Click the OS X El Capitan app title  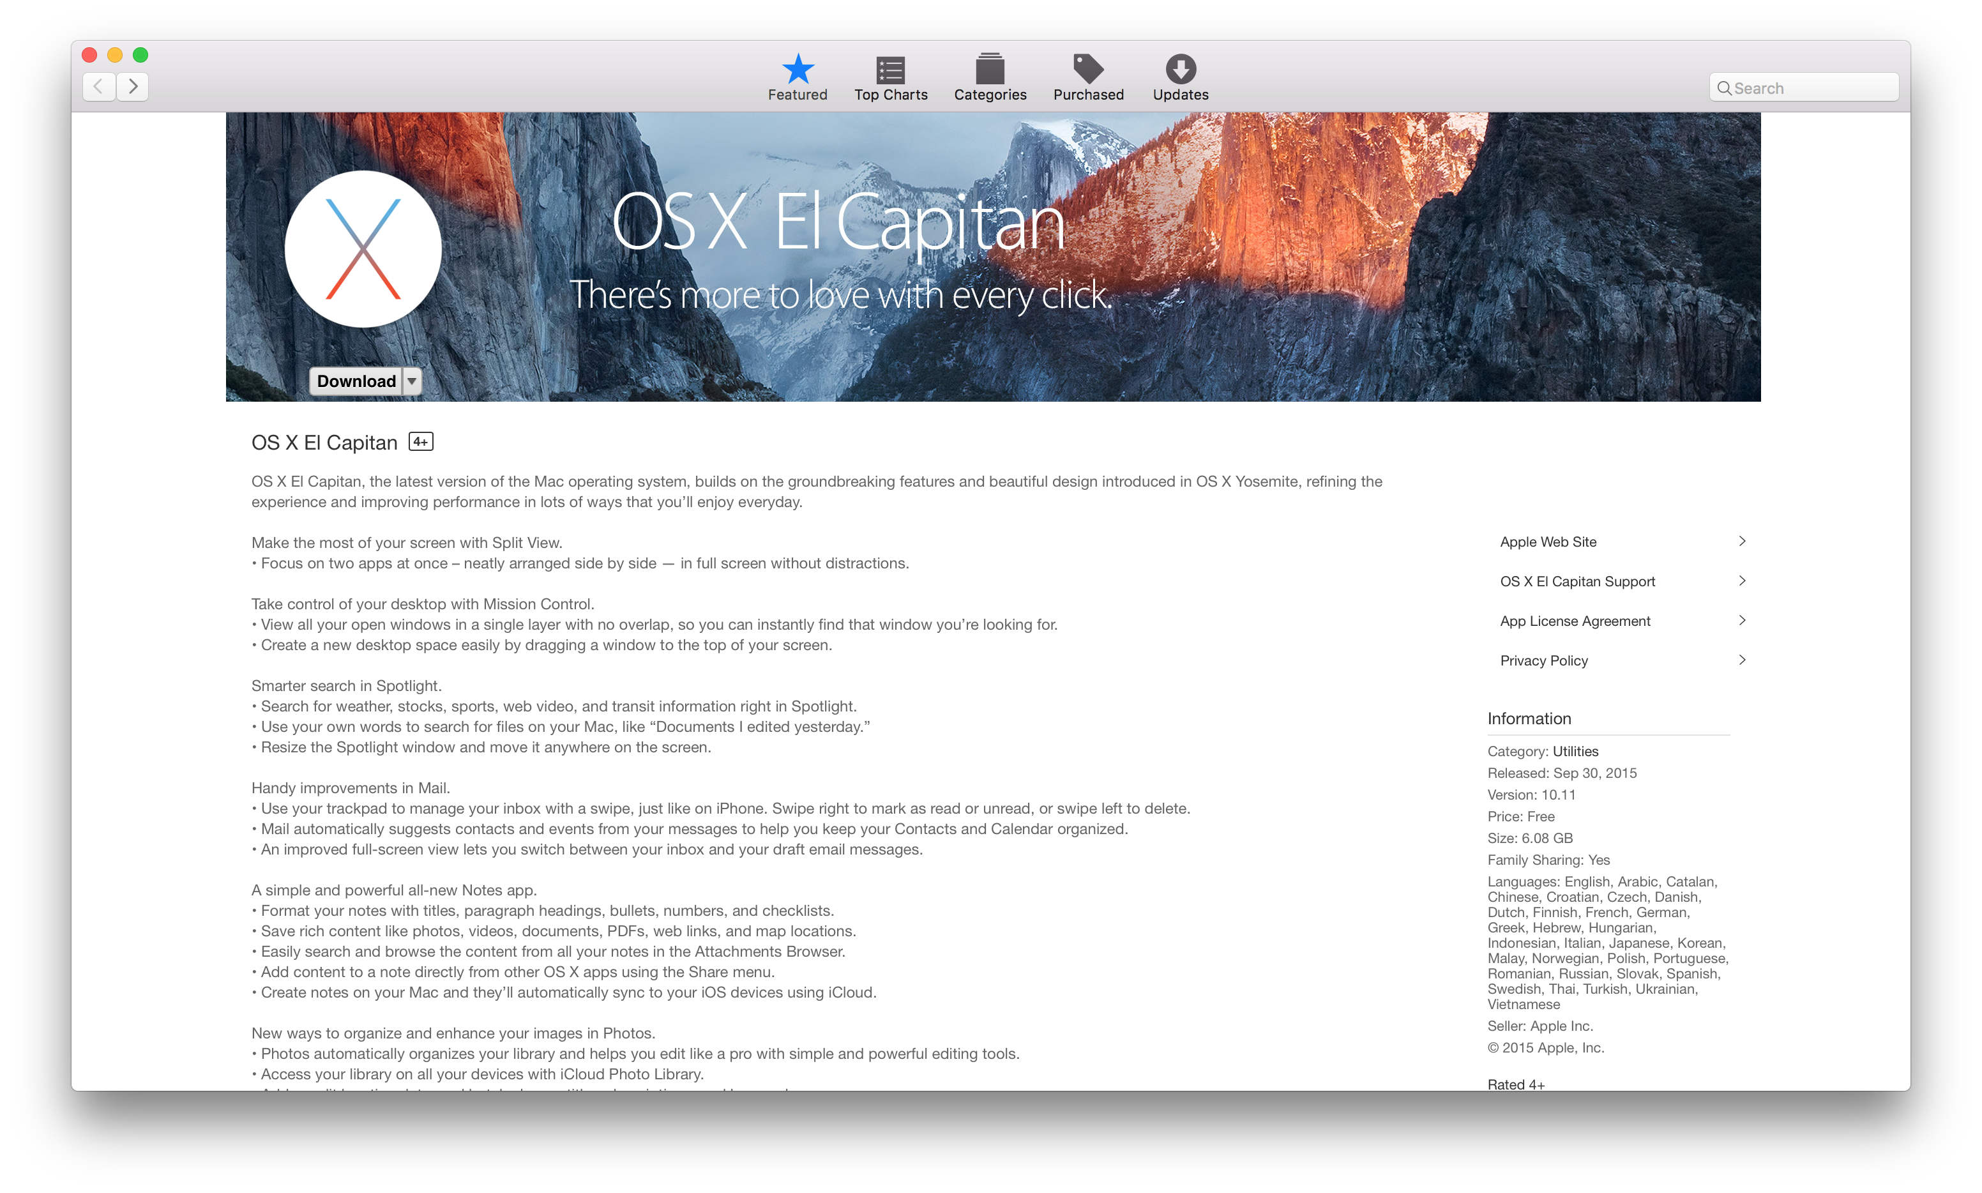click(324, 443)
